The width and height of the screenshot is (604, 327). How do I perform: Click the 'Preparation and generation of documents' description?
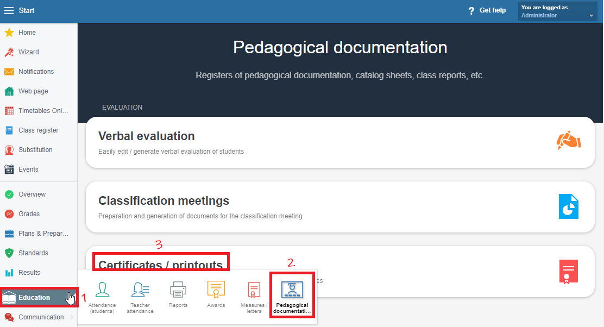[200, 216]
